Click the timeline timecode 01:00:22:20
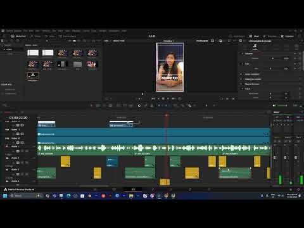The image size is (304, 228). 18,118
